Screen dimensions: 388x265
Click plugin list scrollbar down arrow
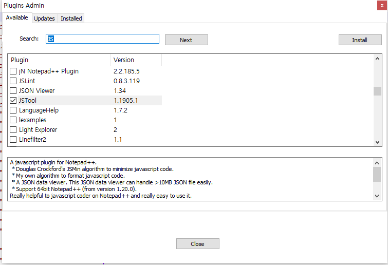pos(377,142)
